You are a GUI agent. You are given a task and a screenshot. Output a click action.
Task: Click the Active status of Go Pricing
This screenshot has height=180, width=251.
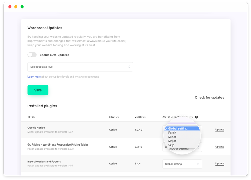pos(113,147)
